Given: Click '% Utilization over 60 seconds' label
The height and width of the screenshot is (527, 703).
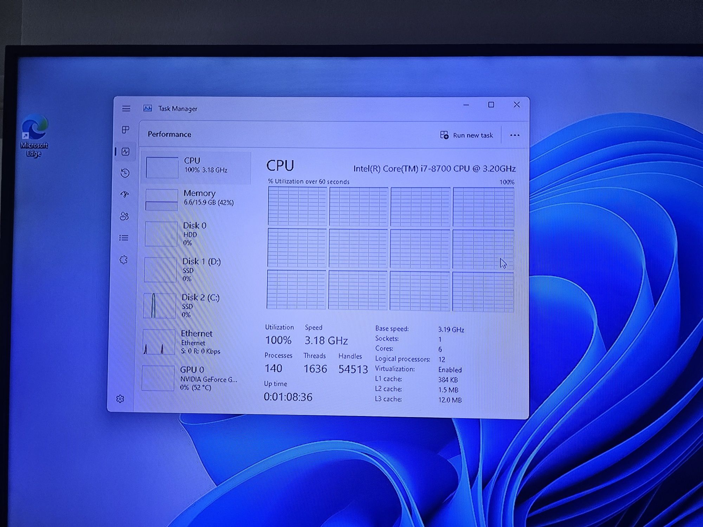Looking at the screenshot, I should tap(309, 182).
